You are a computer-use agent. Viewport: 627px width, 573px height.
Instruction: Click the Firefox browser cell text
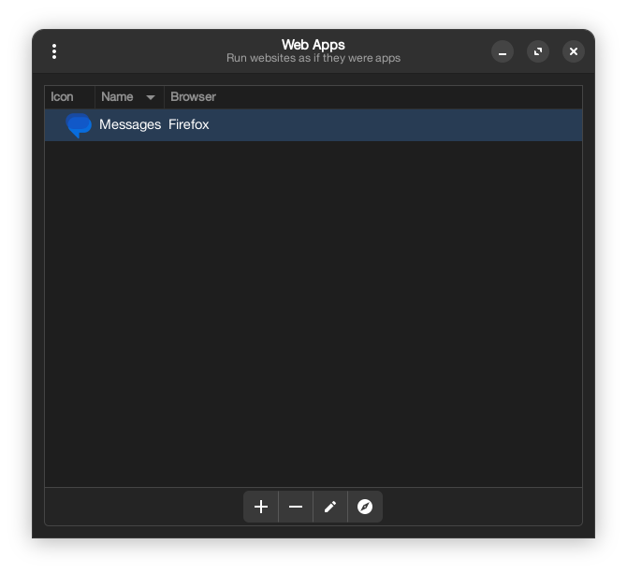click(x=189, y=124)
